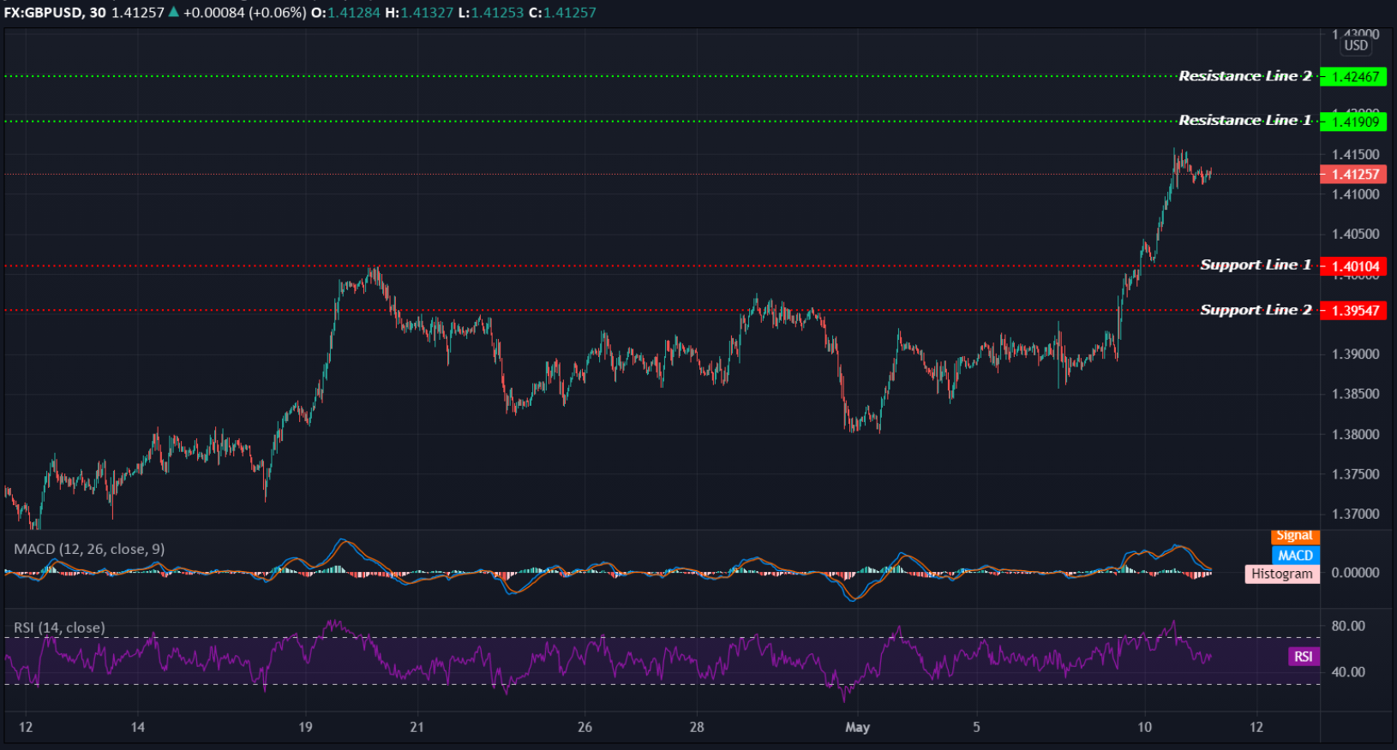Click the pink Histogram label

(x=1281, y=574)
